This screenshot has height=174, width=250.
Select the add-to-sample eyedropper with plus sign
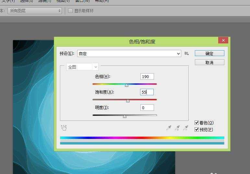coord(177,128)
